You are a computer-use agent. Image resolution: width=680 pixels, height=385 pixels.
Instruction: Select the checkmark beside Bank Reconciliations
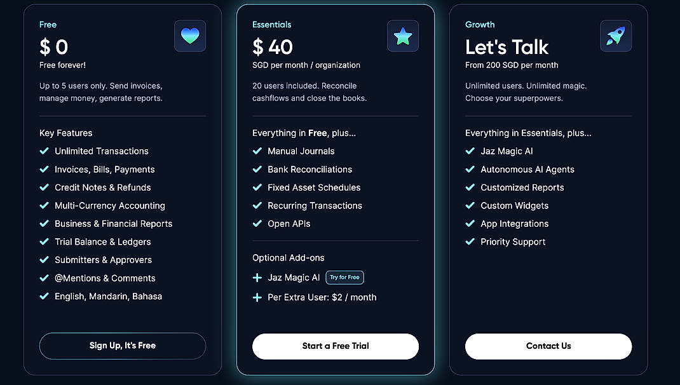tap(257, 169)
